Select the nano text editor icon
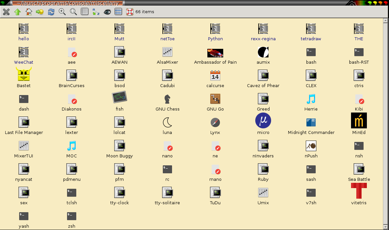 [168, 146]
